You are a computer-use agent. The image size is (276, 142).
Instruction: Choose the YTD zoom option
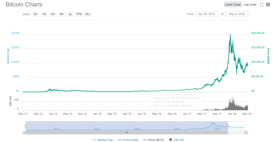click(79, 14)
